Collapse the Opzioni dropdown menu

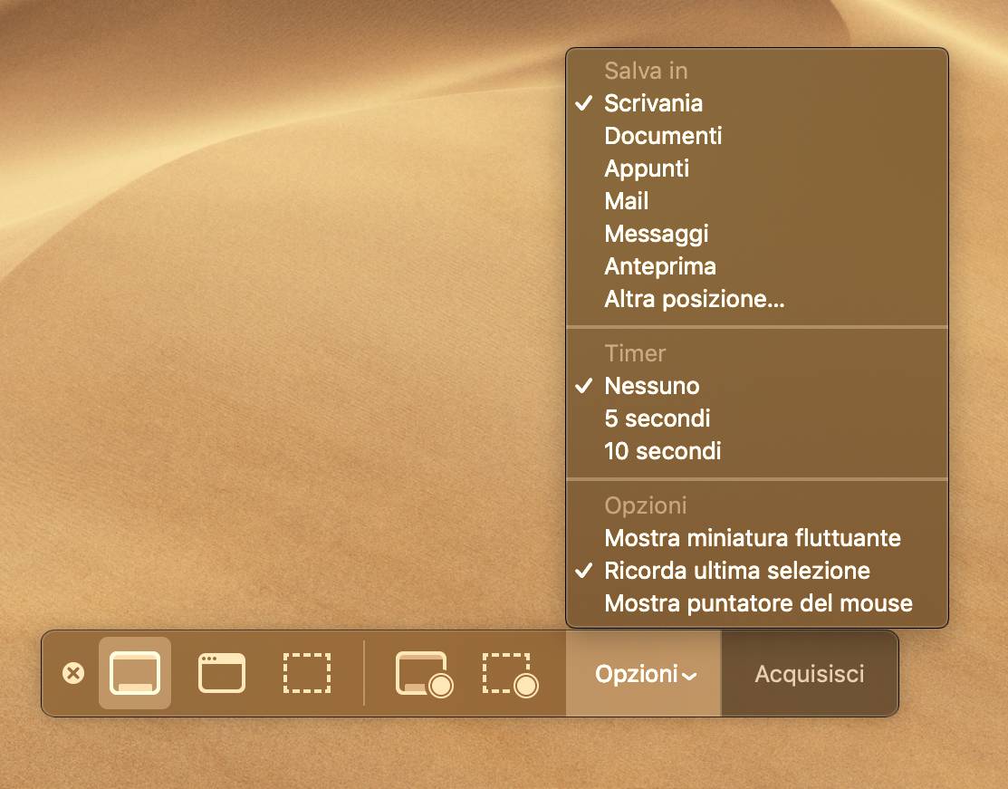[x=644, y=673]
